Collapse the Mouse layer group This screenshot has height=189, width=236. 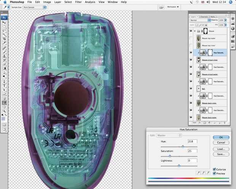(195, 31)
